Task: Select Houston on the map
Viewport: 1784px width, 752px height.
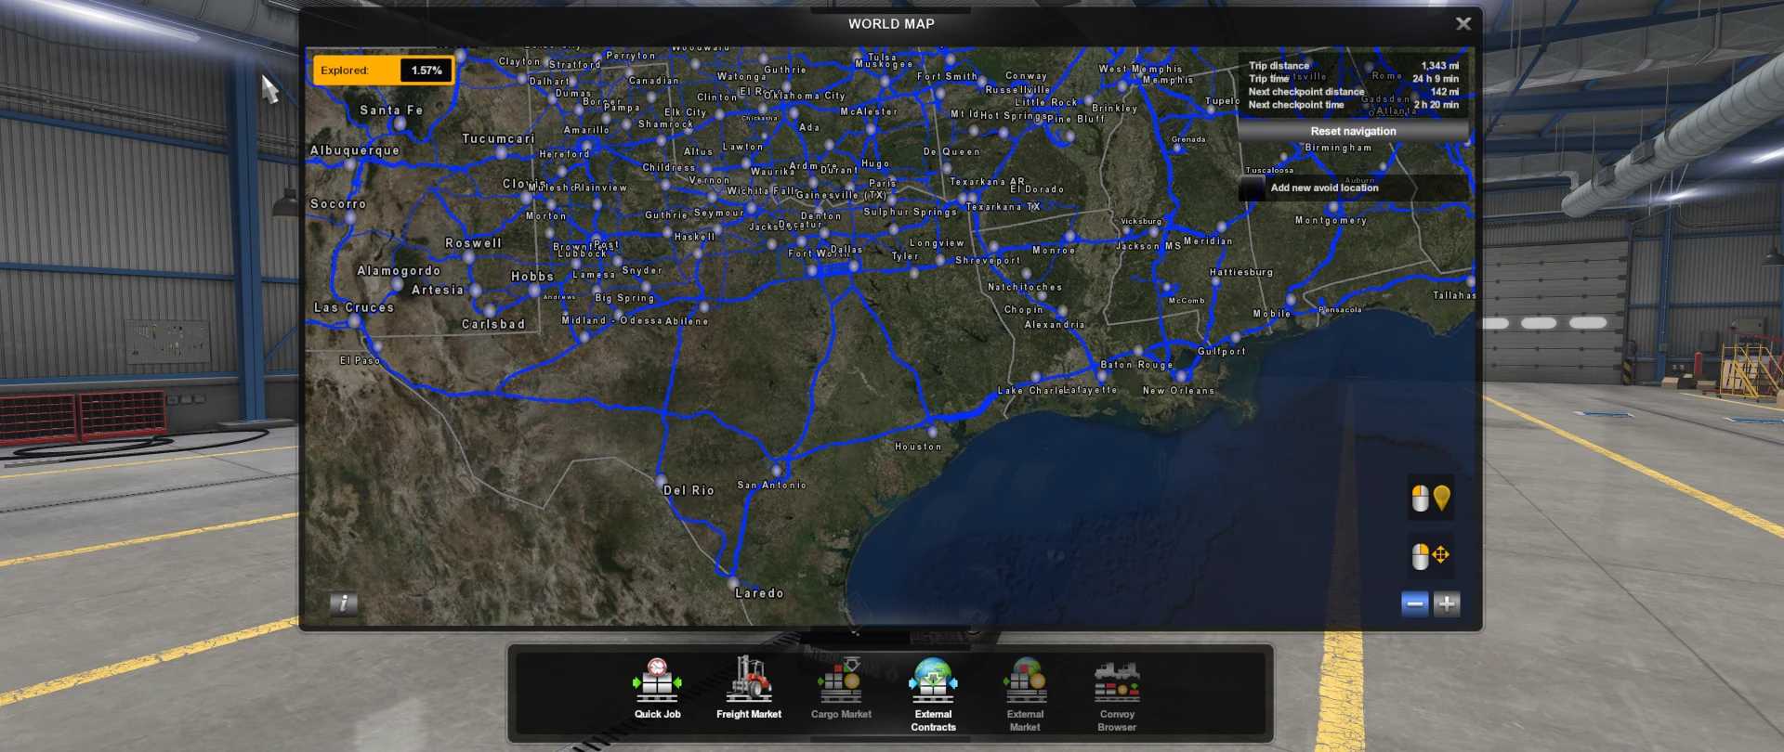Action: click(x=918, y=447)
